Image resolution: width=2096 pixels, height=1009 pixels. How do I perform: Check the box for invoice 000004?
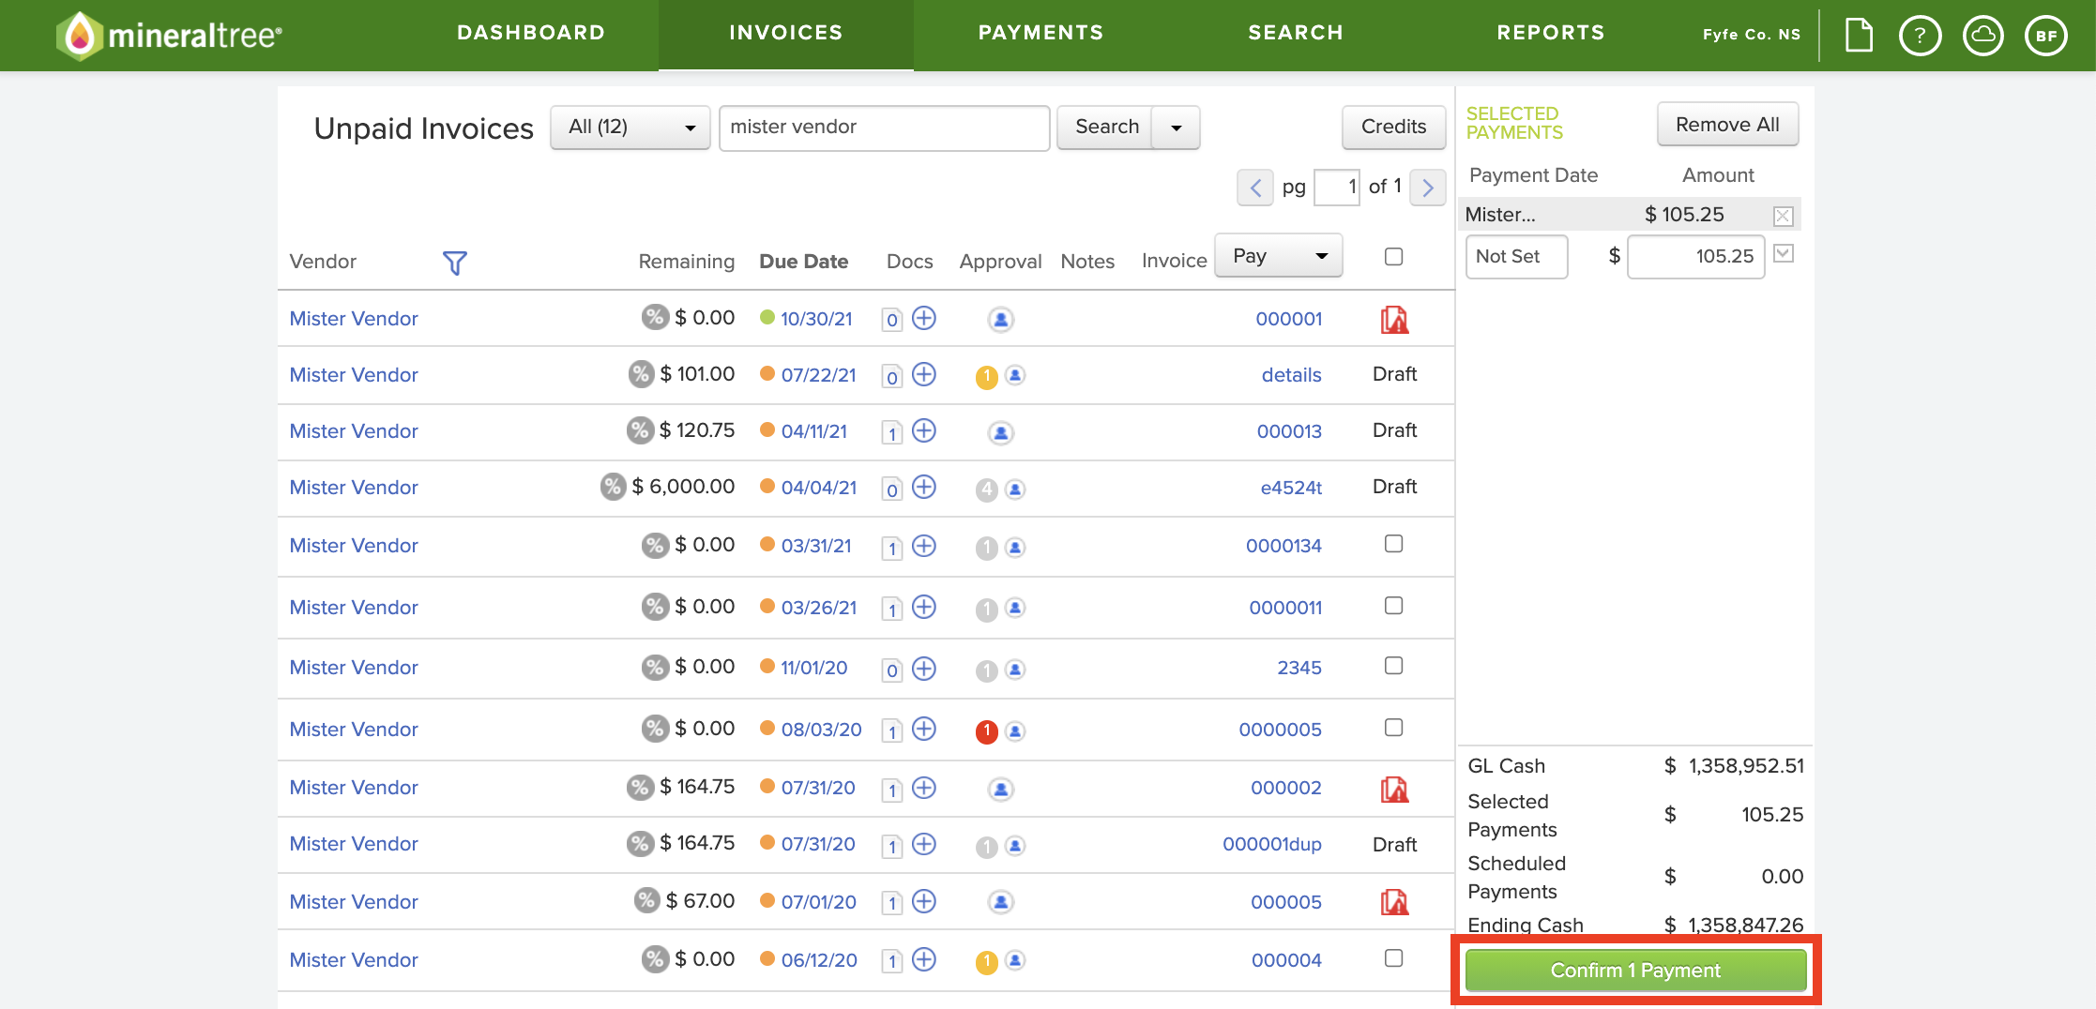tap(1394, 958)
